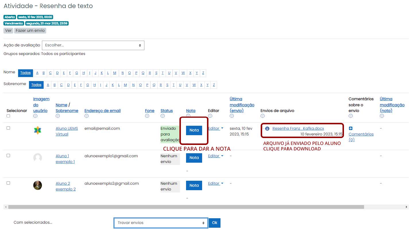Click the sort icon under Endereço de email

tap(86, 116)
